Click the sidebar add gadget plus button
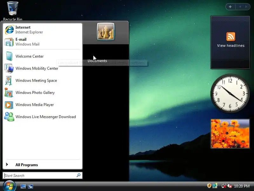 coord(230,7)
